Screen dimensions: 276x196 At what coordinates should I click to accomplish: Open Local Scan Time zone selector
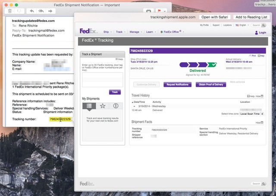[251, 114]
